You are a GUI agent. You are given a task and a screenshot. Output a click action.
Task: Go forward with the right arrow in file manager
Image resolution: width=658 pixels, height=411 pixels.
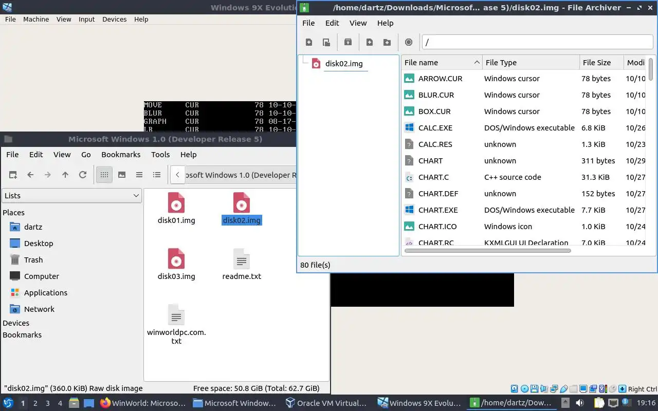point(48,175)
